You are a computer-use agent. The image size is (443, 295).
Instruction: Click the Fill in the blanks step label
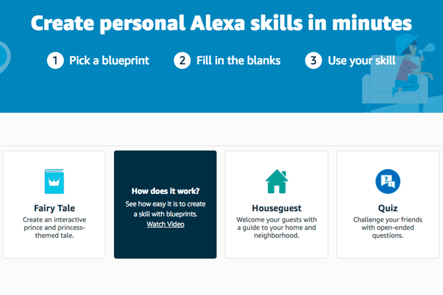coord(238,60)
